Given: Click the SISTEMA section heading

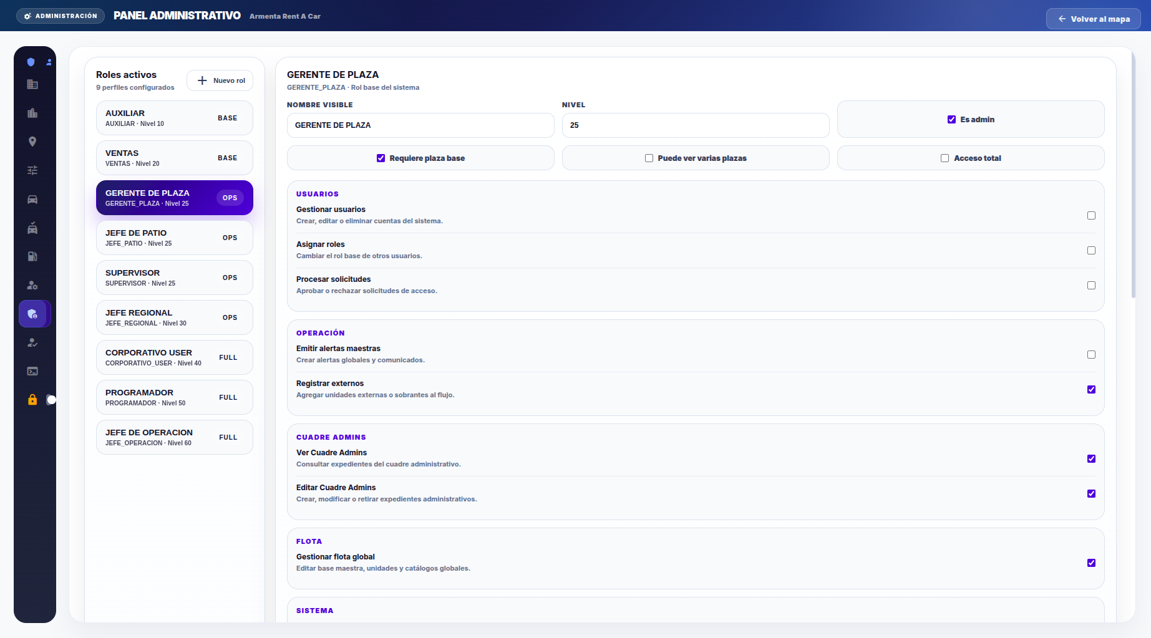Looking at the screenshot, I should (315, 611).
